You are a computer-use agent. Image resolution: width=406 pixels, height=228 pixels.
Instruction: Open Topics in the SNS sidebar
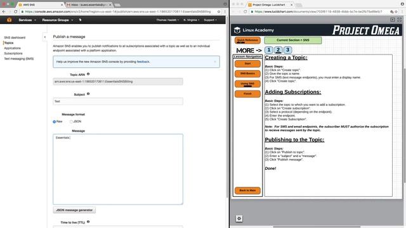[9, 43]
